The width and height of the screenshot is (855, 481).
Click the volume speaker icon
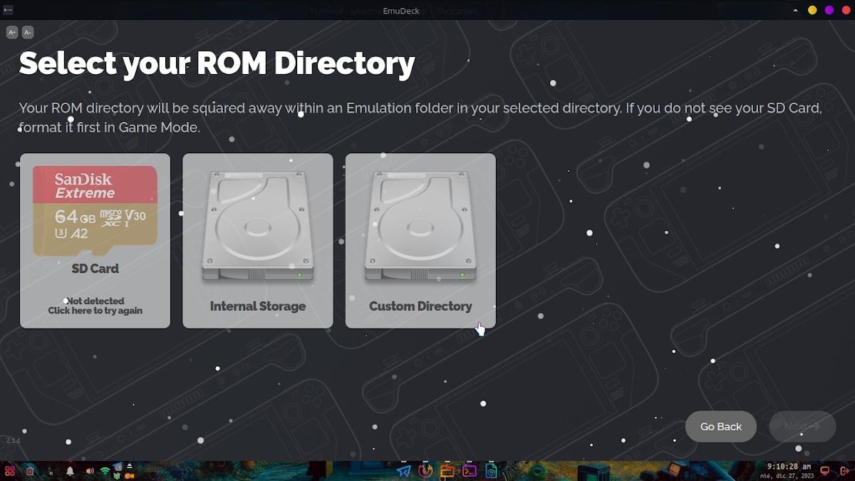tap(90, 471)
